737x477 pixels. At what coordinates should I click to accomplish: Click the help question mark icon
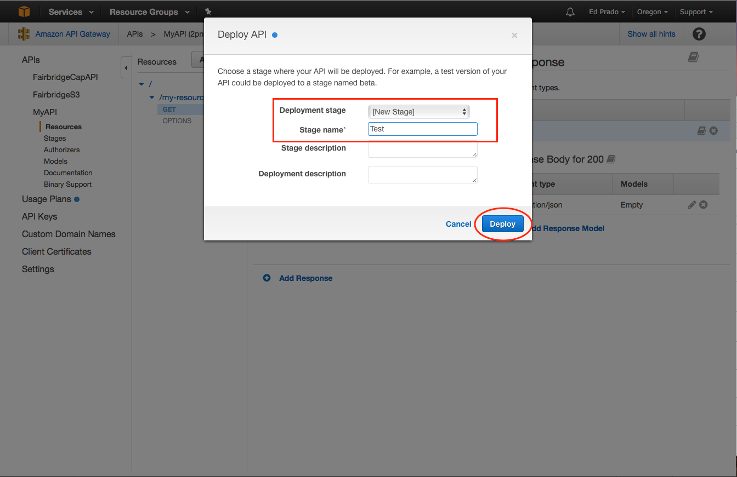(699, 34)
